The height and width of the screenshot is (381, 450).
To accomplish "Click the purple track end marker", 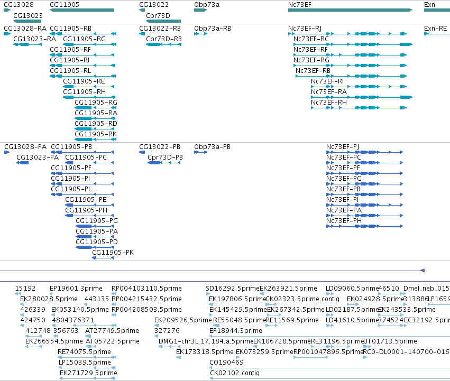I will click(x=423, y=271).
